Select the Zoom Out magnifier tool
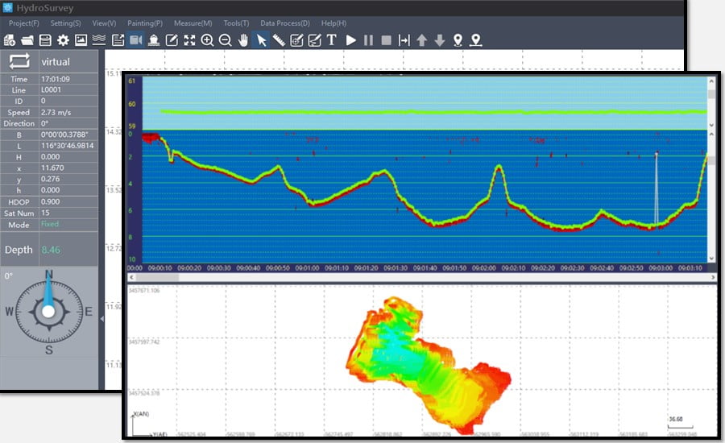The height and width of the screenshot is (443, 725). coord(225,39)
